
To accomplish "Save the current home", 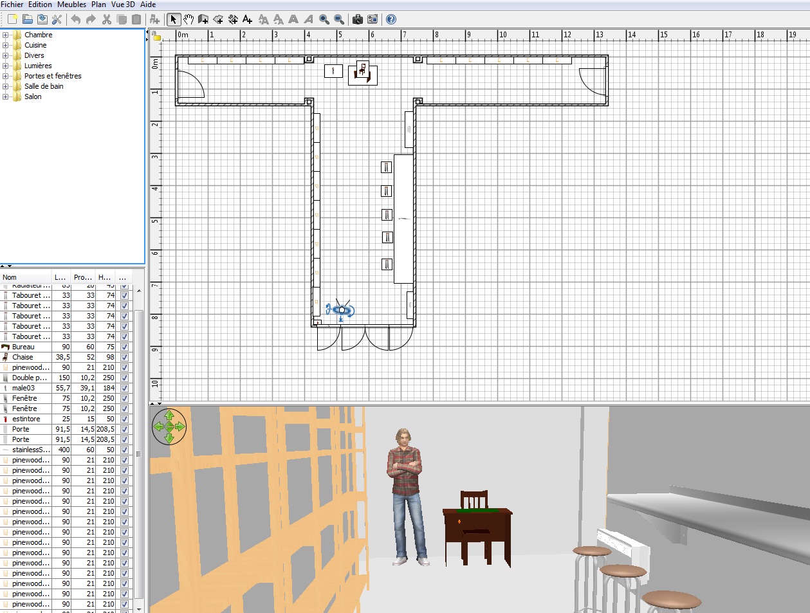I will (x=42, y=19).
